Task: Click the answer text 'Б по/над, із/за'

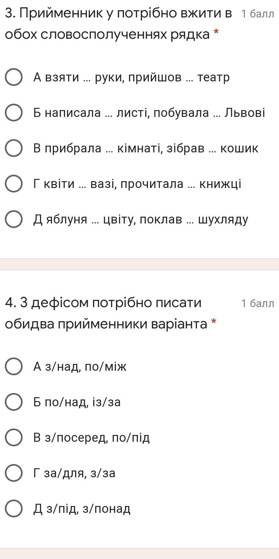Action: (77, 402)
